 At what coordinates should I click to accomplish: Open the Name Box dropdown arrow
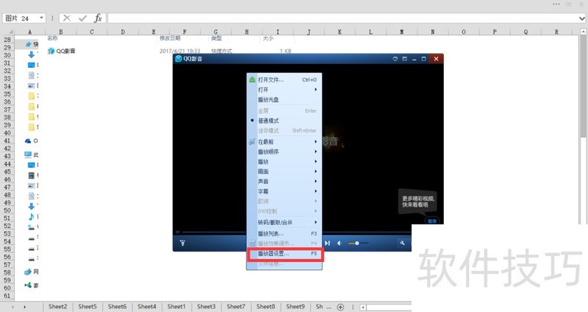tap(40, 18)
